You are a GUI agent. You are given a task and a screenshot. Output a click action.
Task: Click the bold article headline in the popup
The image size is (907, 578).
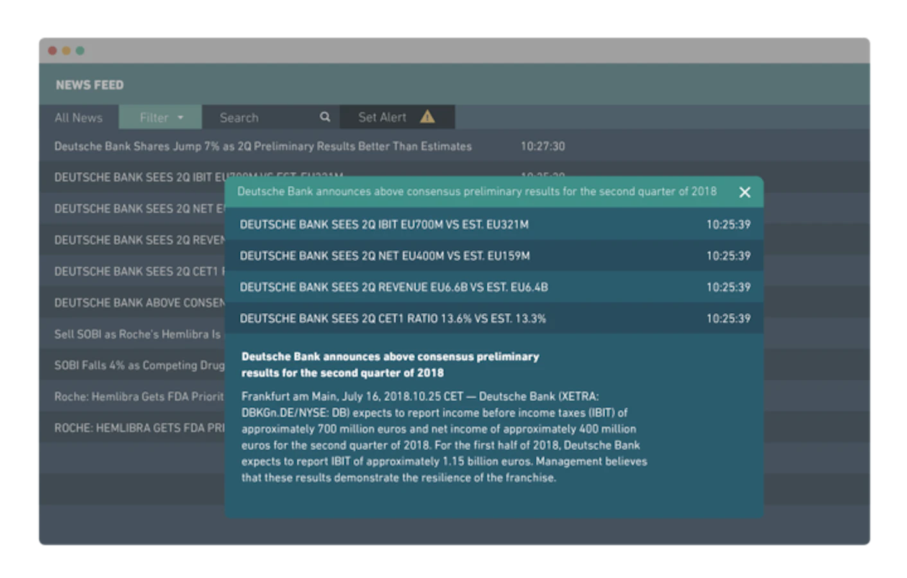tap(390, 365)
